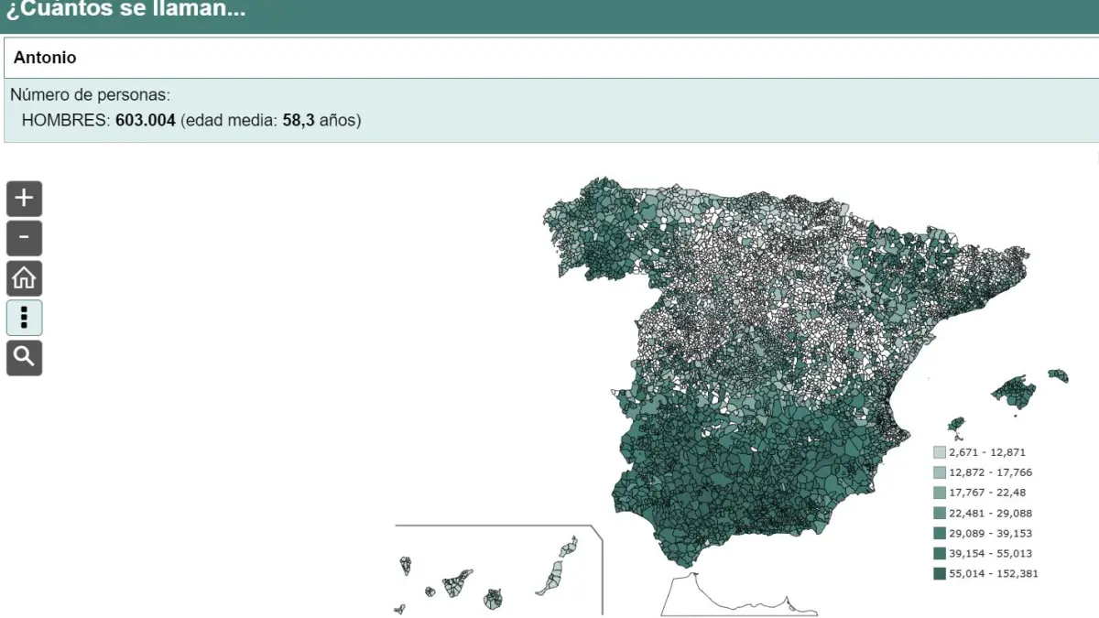Reset map to home view
This screenshot has width=1099, height=618.
coord(24,277)
